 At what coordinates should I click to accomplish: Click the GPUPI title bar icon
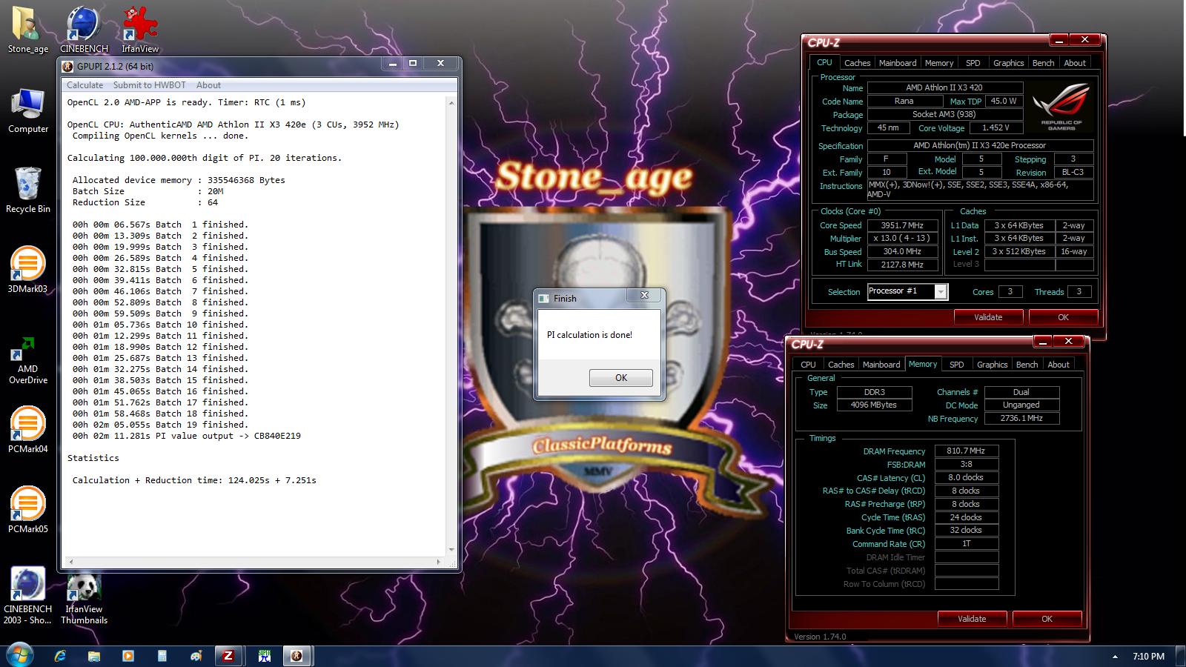tap(67, 66)
